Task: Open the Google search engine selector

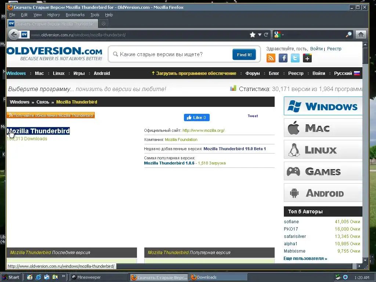Action: click(279, 35)
